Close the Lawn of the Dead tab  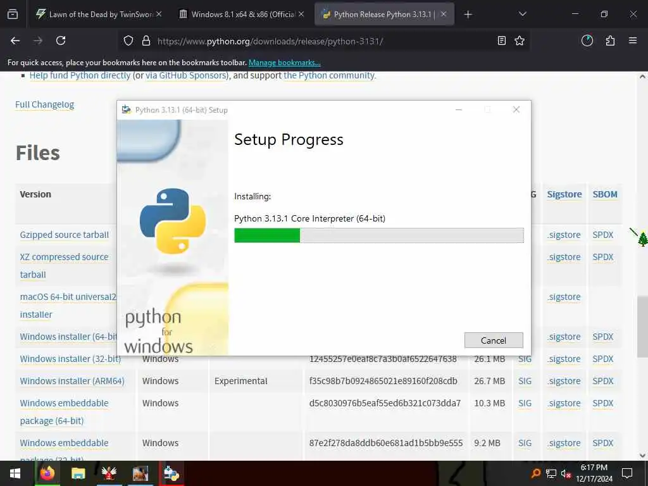(159, 14)
